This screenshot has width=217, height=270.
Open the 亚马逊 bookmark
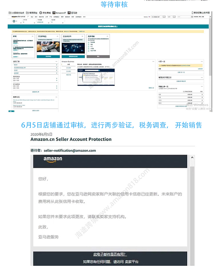coord(72,13)
